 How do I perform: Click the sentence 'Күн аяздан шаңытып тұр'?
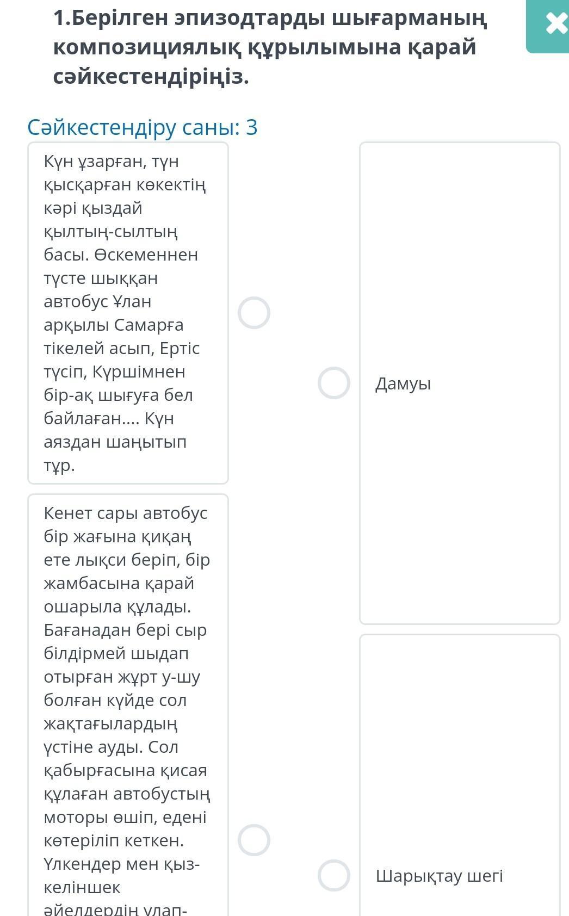(114, 442)
